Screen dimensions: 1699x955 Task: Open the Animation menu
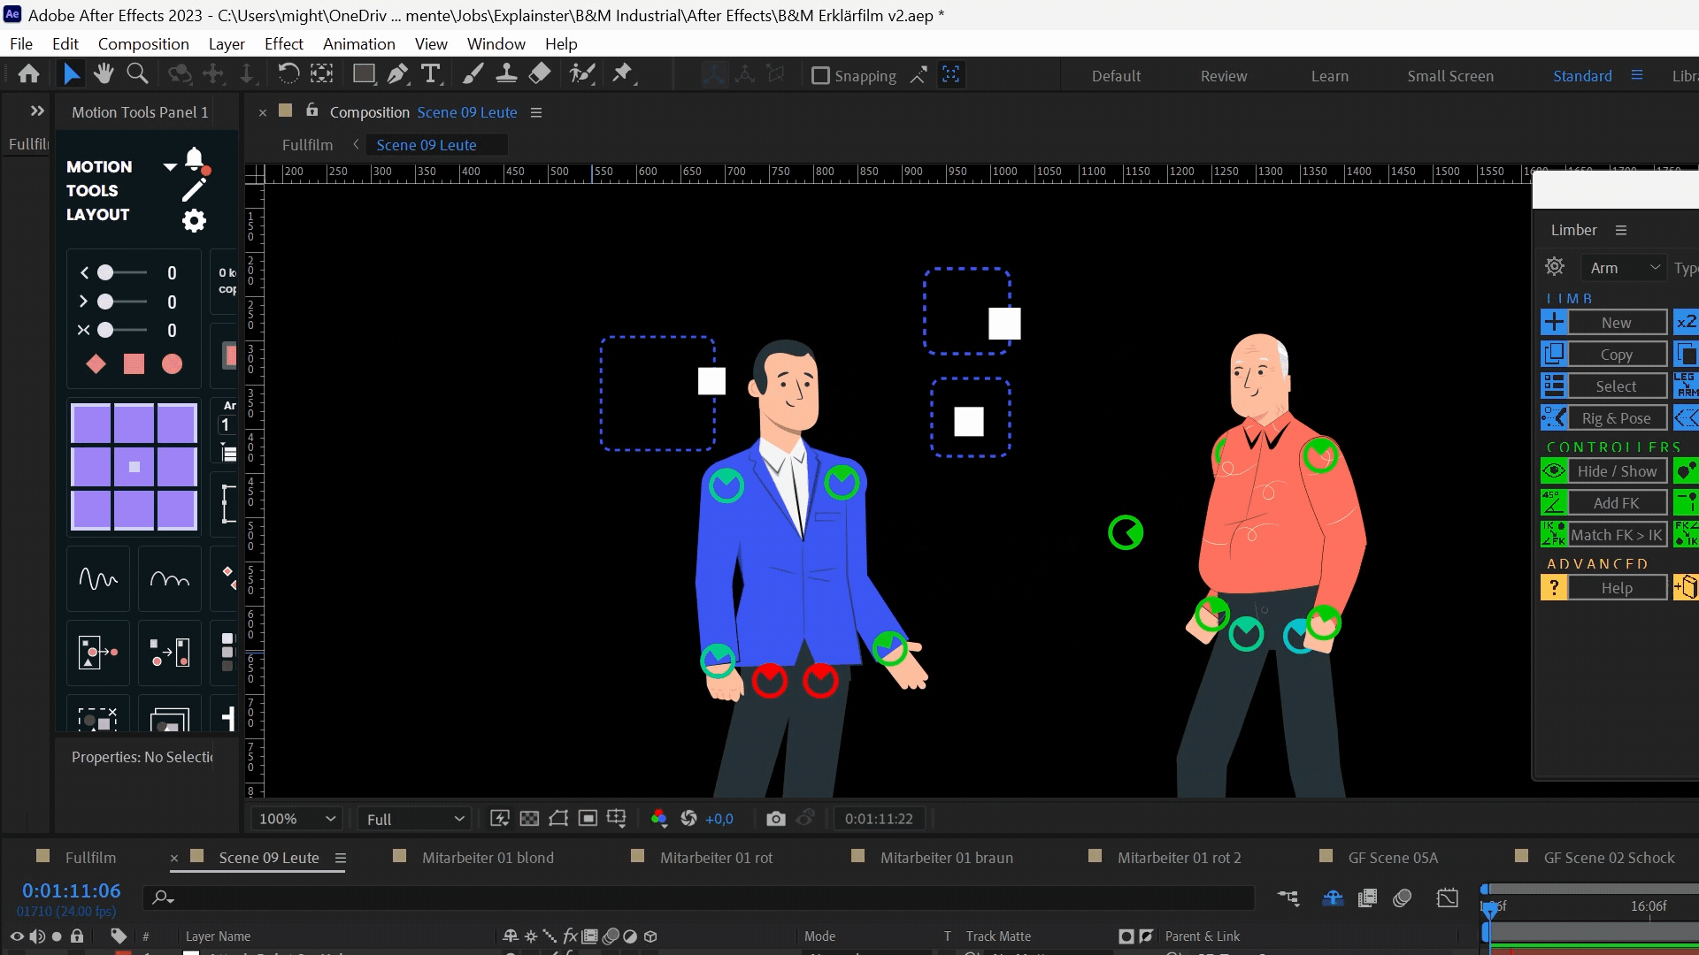[x=358, y=43]
